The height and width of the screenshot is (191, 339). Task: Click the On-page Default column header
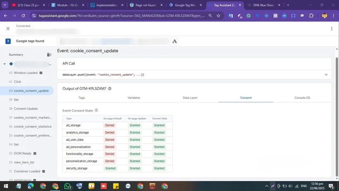(x=112, y=118)
